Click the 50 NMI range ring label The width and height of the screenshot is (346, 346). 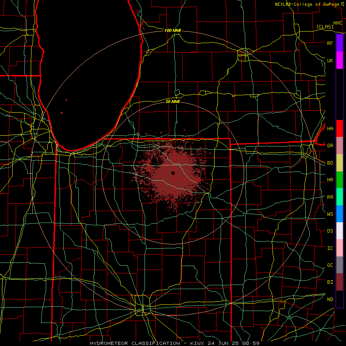tap(173, 102)
